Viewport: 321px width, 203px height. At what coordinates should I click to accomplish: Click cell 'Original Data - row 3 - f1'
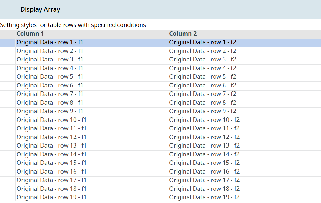[50, 60]
